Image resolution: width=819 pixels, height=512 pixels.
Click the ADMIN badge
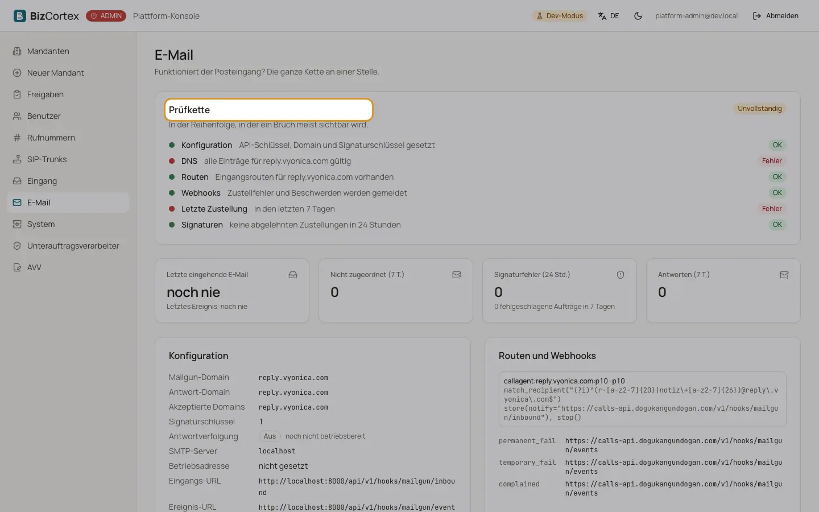coord(106,16)
